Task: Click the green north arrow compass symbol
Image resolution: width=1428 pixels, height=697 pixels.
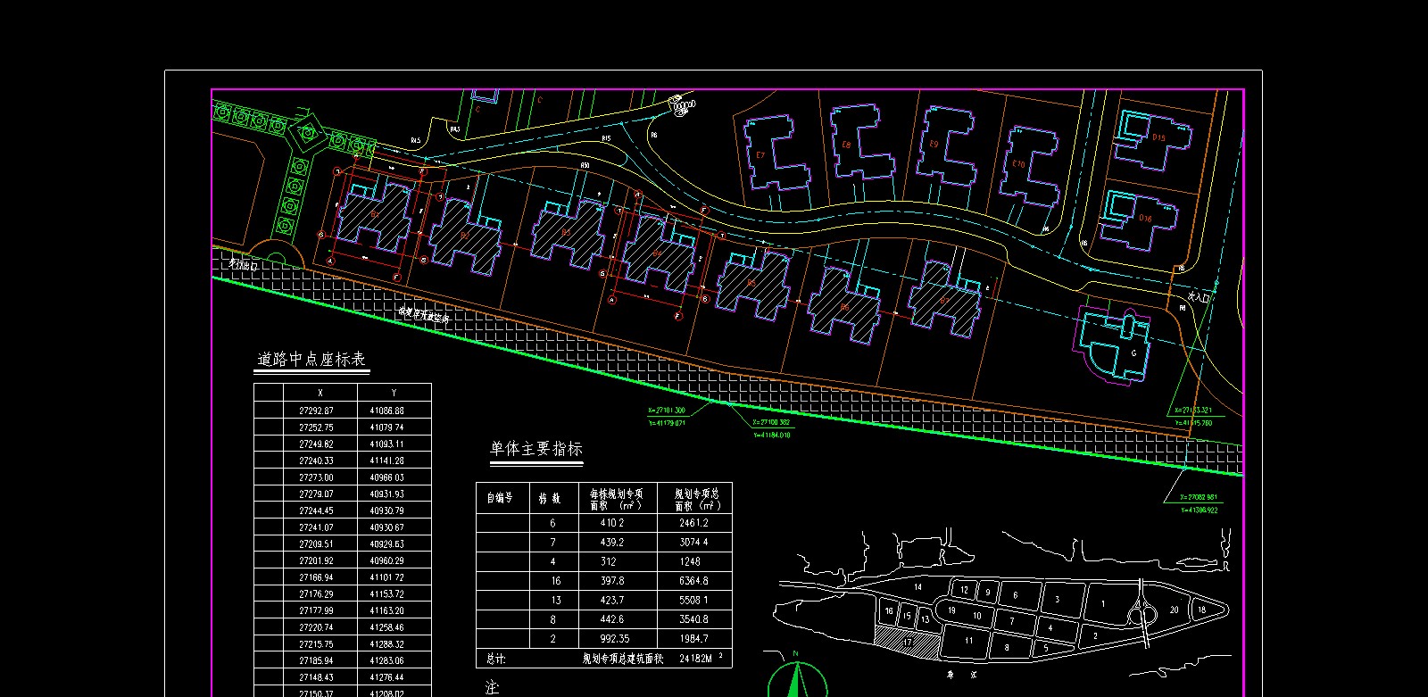Action: (x=796, y=678)
